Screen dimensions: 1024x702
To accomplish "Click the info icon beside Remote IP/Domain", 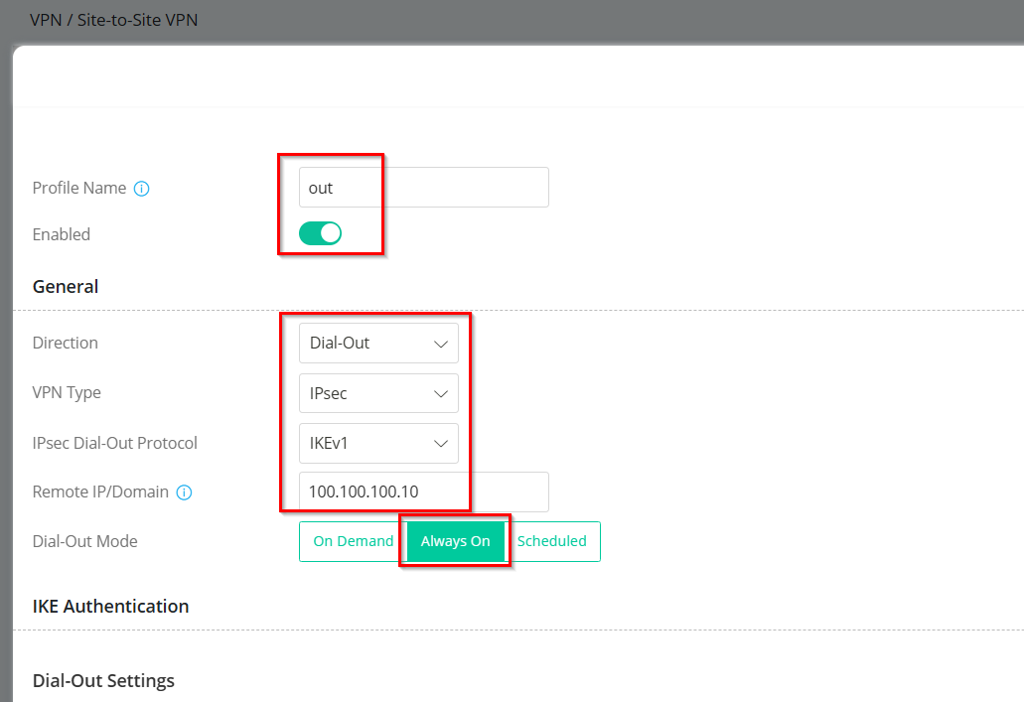I will [x=184, y=492].
